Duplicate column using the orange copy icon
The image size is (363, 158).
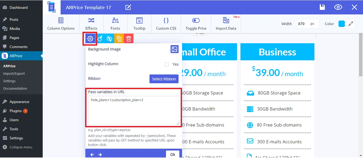pos(119,39)
